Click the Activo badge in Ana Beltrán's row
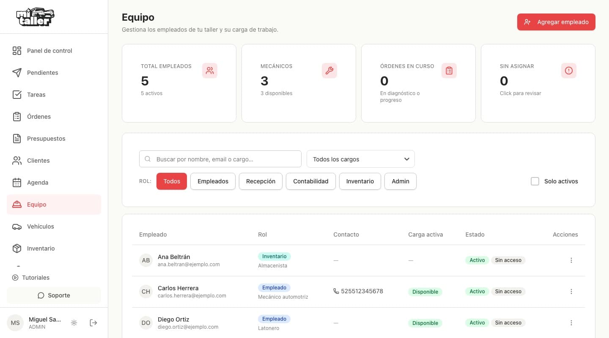 point(477,260)
